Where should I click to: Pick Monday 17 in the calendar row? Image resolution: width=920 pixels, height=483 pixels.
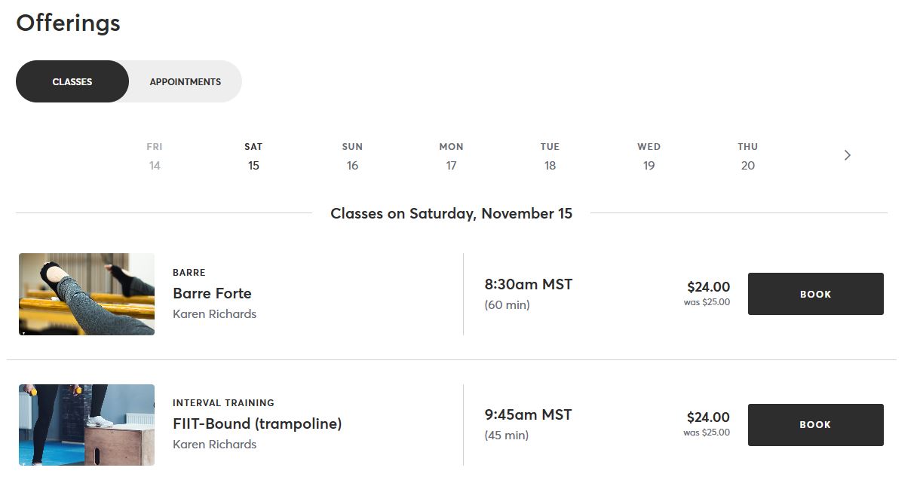pyautogui.click(x=451, y=156)
